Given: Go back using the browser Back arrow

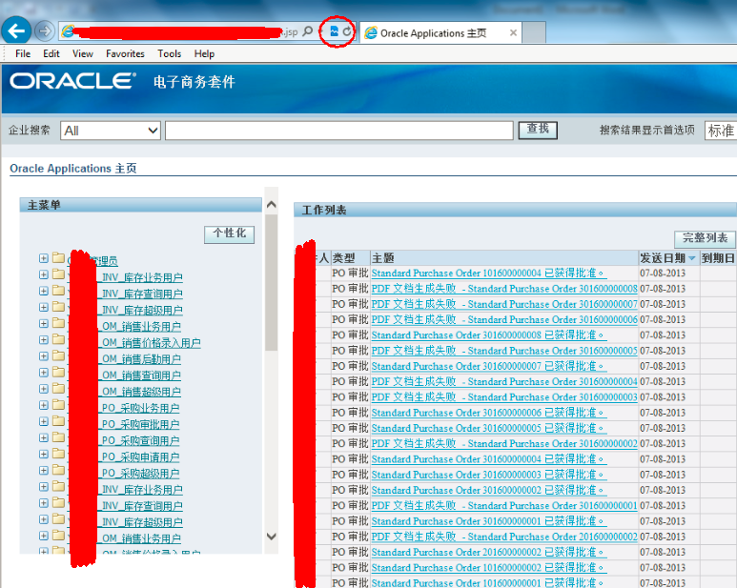Looking at the screenshot, I should [16, 31].
